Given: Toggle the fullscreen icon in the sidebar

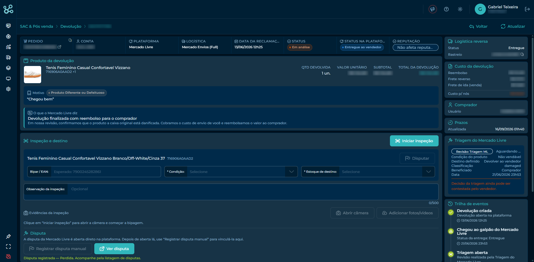Looking at the screenshot, I should 8,246.
